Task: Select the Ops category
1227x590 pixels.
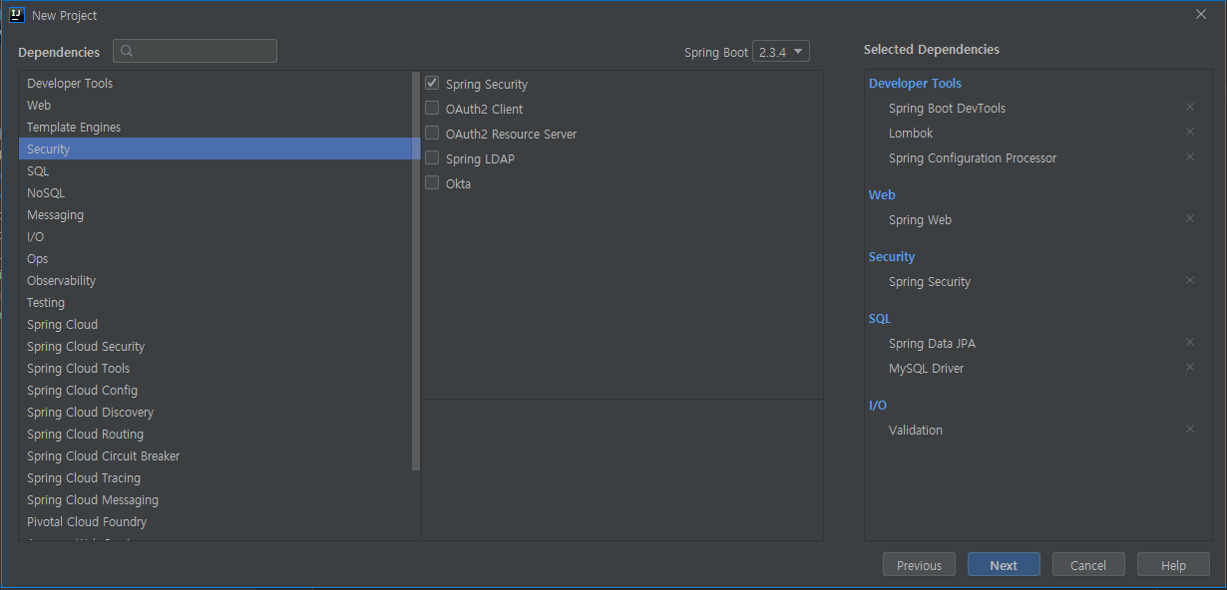Action: (215, 259)
